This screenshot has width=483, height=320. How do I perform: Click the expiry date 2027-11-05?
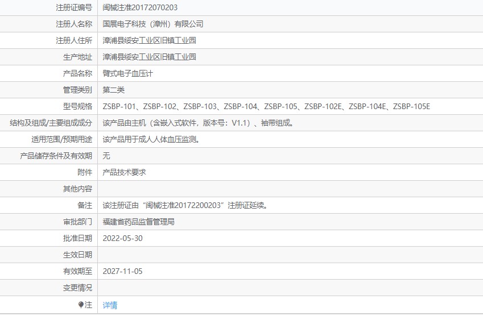[122, 271]
